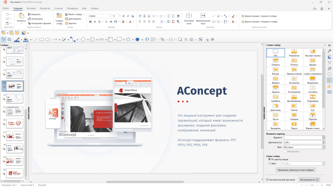
Task: Select По щелчку мыши radio button
Action: [269, 159]
